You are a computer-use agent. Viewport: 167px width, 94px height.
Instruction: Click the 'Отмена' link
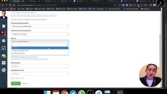coord(25,84)
